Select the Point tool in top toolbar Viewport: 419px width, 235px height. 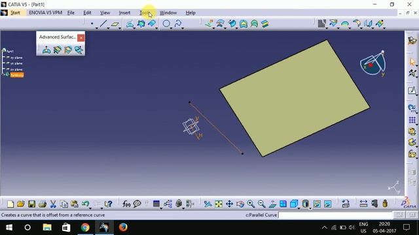(x=92, y=23)
